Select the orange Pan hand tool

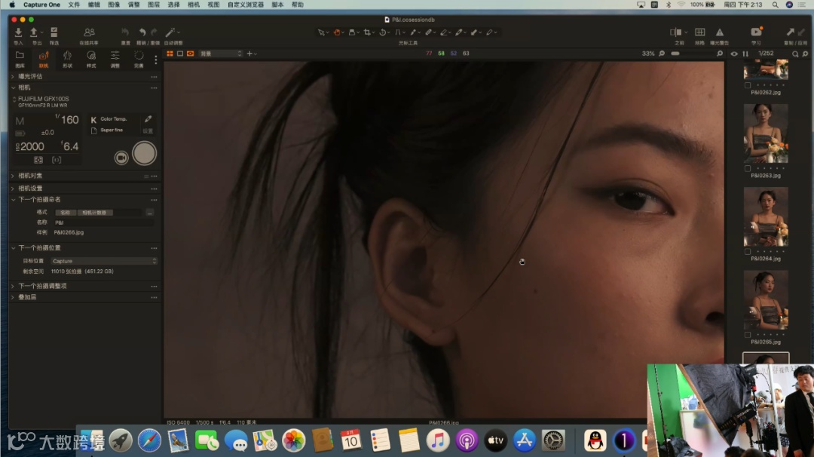[x=337, y=32]
